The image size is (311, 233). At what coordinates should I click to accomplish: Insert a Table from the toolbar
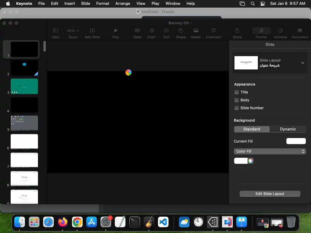click(137, 31)
